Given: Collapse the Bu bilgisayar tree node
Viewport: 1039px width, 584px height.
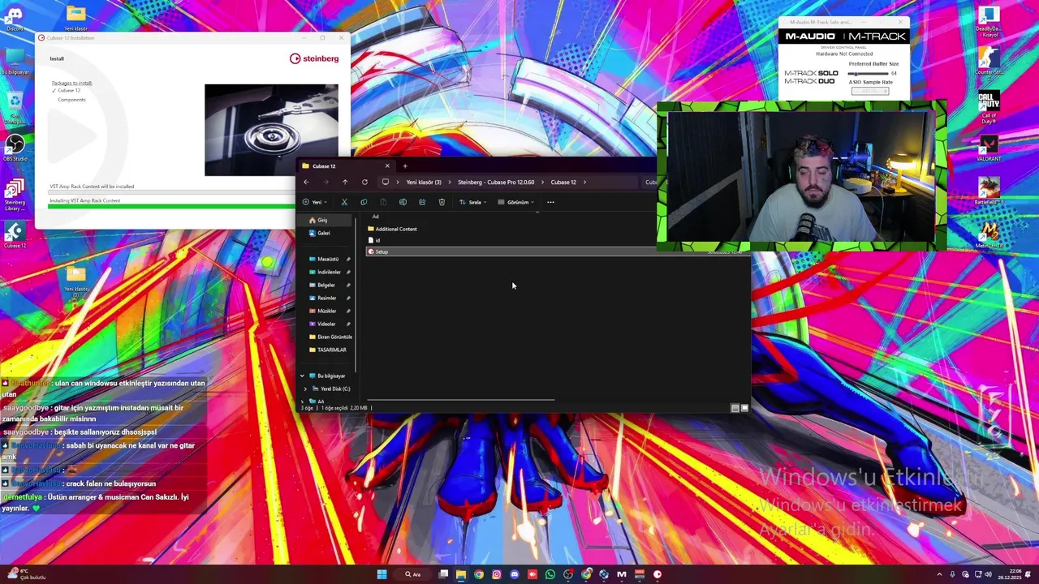Looking at the screenshot, I should point(303,376).
